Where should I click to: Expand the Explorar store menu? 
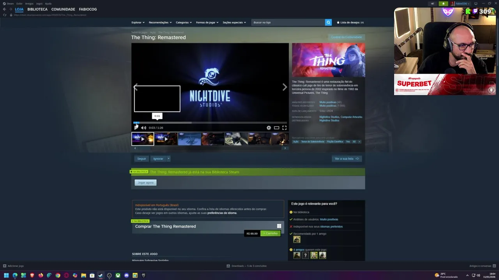point(138,23)
